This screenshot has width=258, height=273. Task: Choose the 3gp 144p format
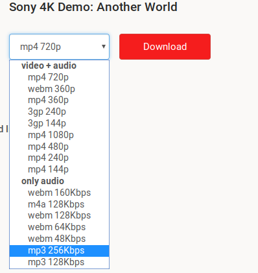click(x=59, y=123)
